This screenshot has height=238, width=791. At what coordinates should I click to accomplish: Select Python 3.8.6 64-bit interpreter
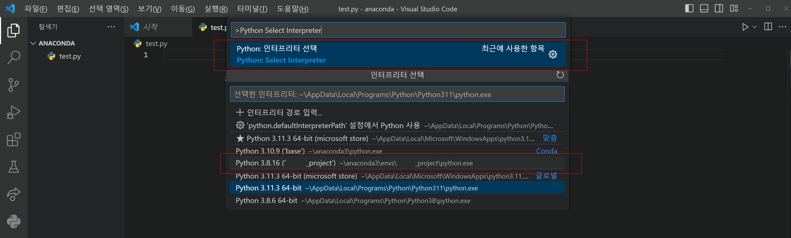tap(397, 201)
